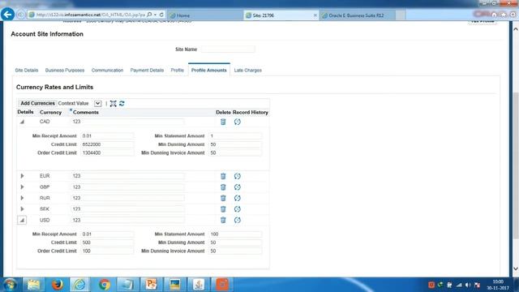Delete the SEK currency row
Viewport: 519px width, 292px height.
(223, 209)
